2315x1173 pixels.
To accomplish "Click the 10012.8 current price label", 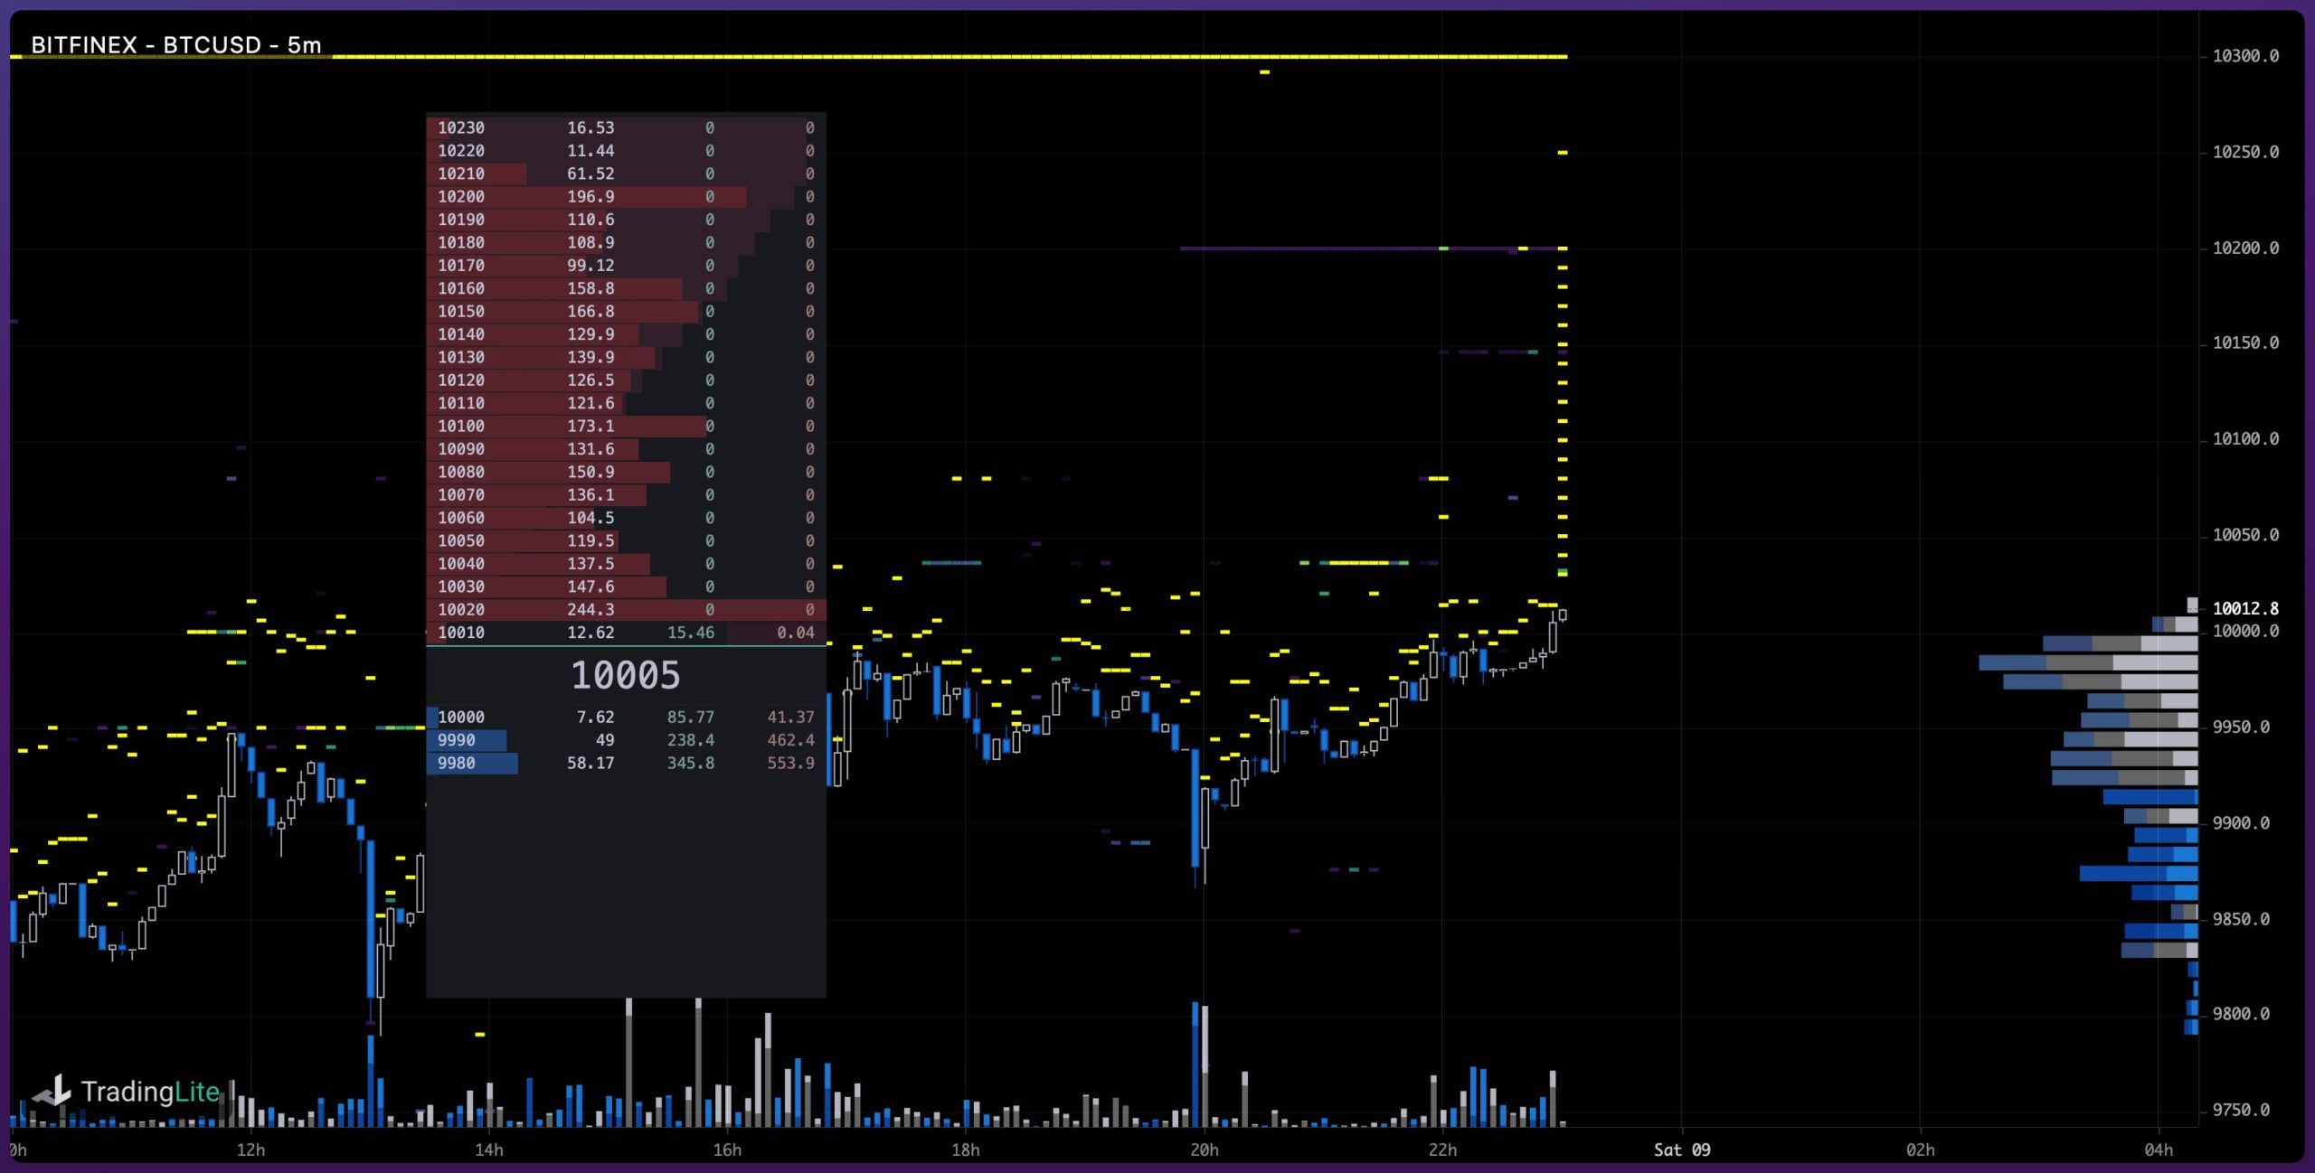I will coord(2244,608).
